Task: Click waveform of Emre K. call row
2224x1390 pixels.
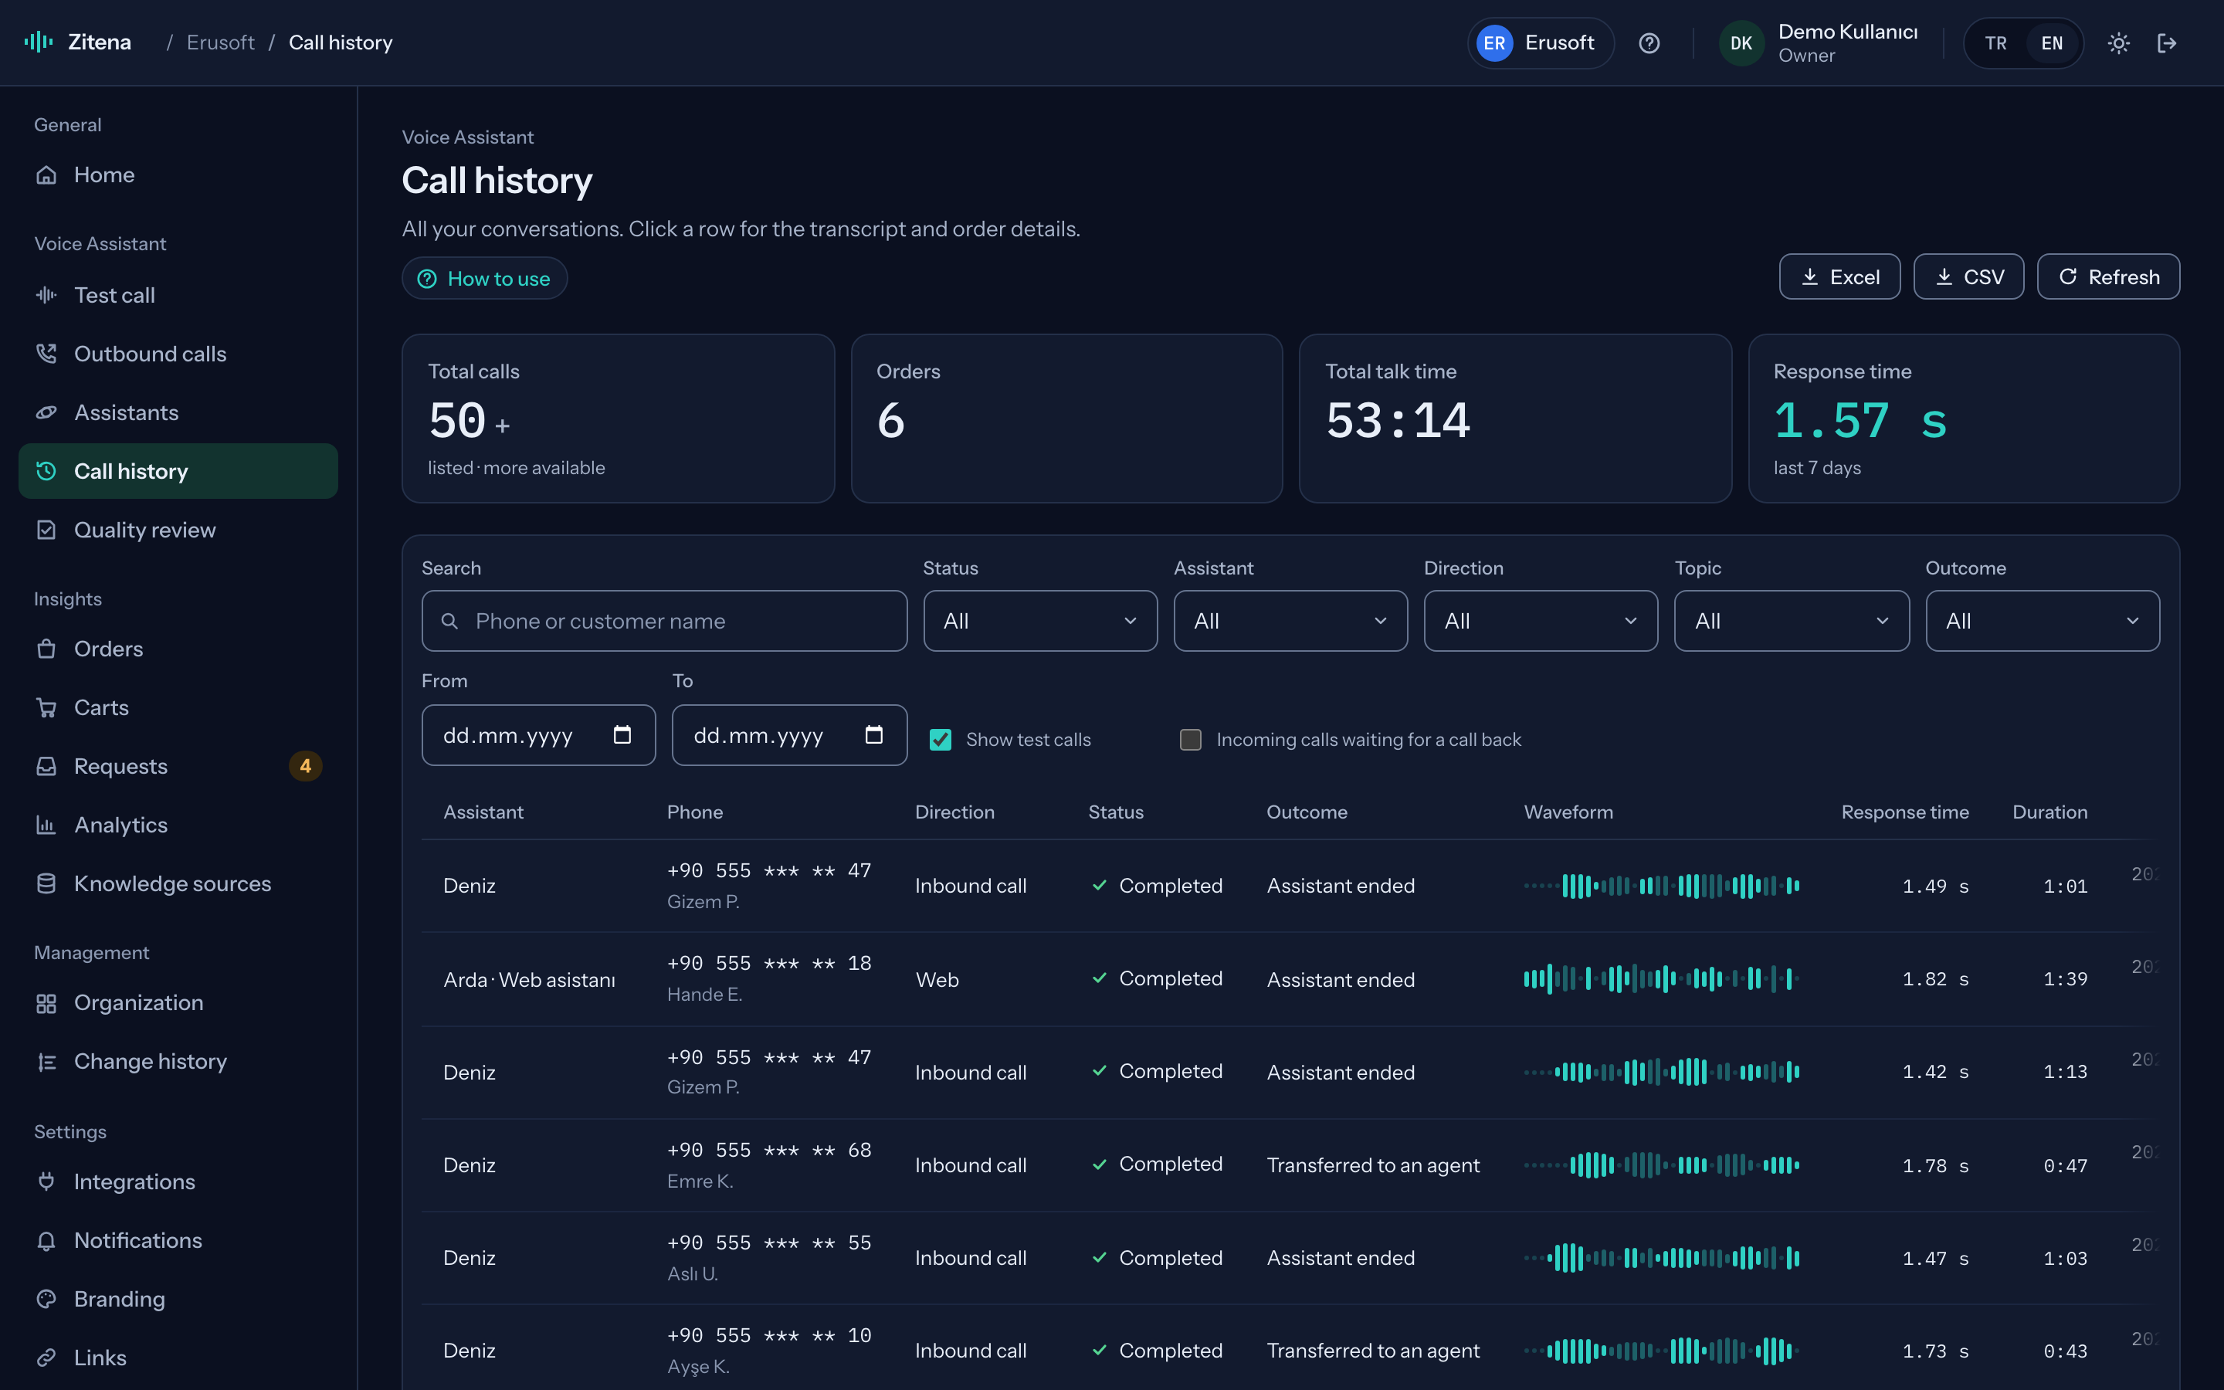Action: [x=1660, y=1166]
